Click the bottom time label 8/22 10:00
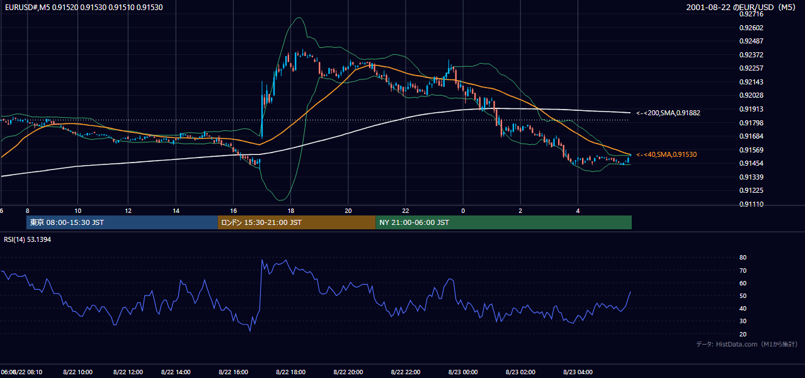The height and width of the screenshot is (378, 805). pos(78,372)
